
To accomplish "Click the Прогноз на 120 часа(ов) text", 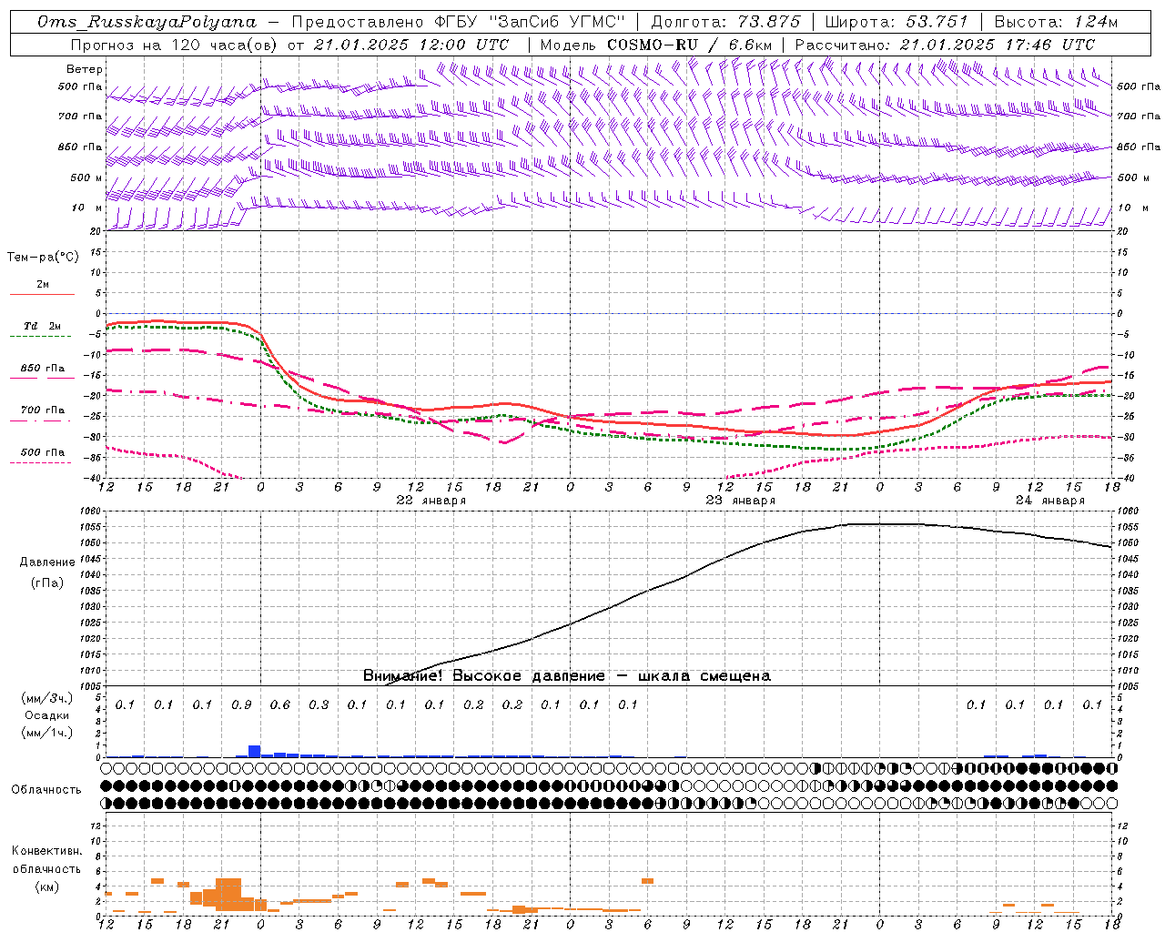I will coord(176,45).
